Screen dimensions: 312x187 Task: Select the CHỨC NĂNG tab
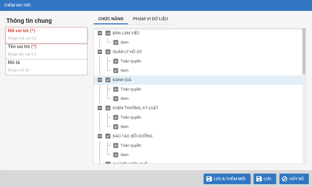coord(111,19)
